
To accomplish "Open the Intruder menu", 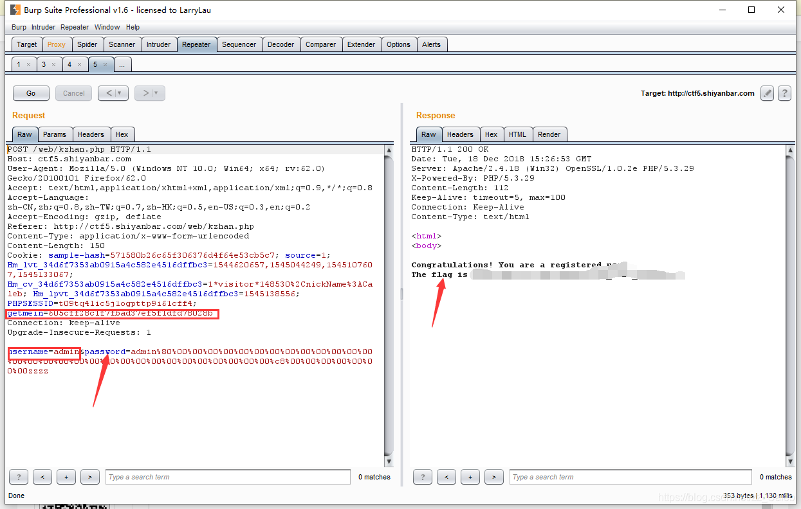I will coord(44,27).
